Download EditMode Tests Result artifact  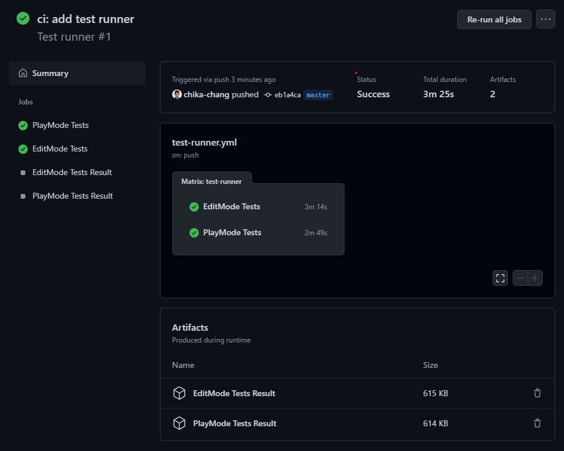point(234,393)
